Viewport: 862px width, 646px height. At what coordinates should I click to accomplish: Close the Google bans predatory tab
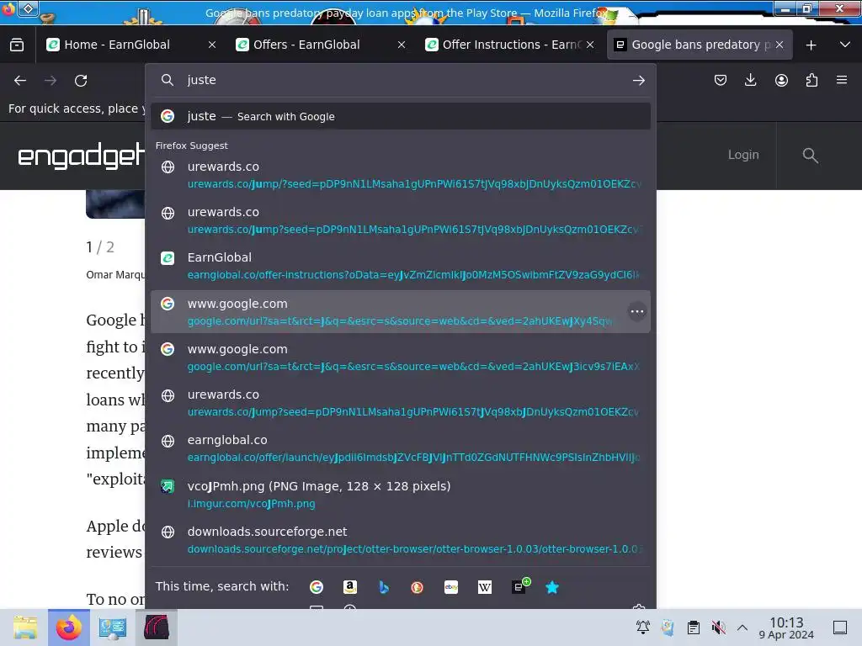779,45
